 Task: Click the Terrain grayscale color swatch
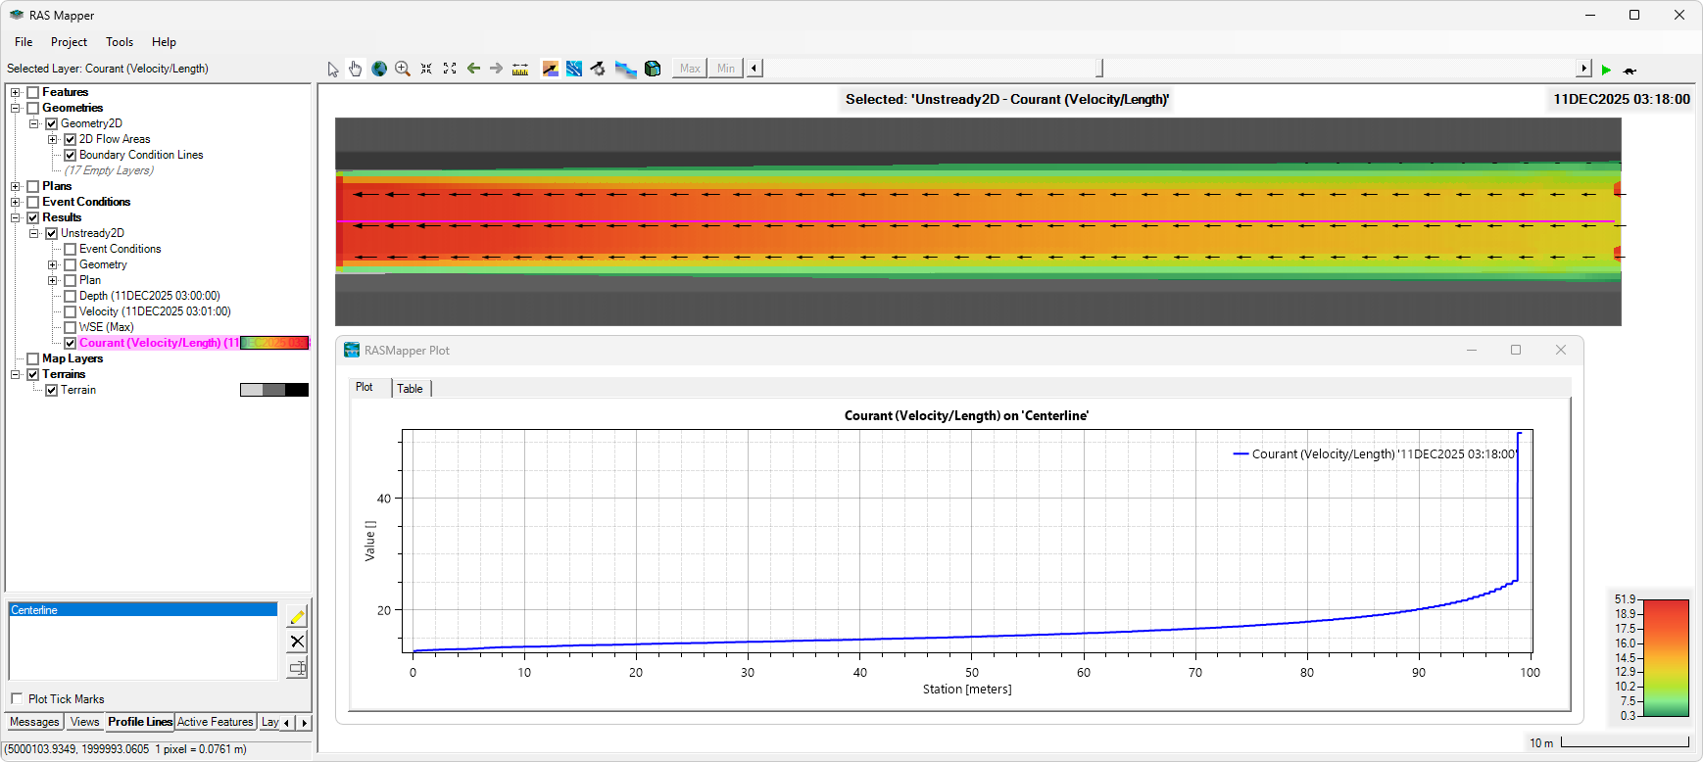point(274,390)
